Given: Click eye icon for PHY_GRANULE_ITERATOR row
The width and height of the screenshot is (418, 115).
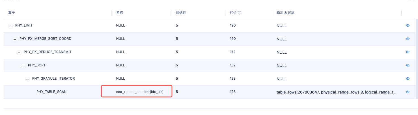Looking at the screenshot, I should tap(408, 79).
